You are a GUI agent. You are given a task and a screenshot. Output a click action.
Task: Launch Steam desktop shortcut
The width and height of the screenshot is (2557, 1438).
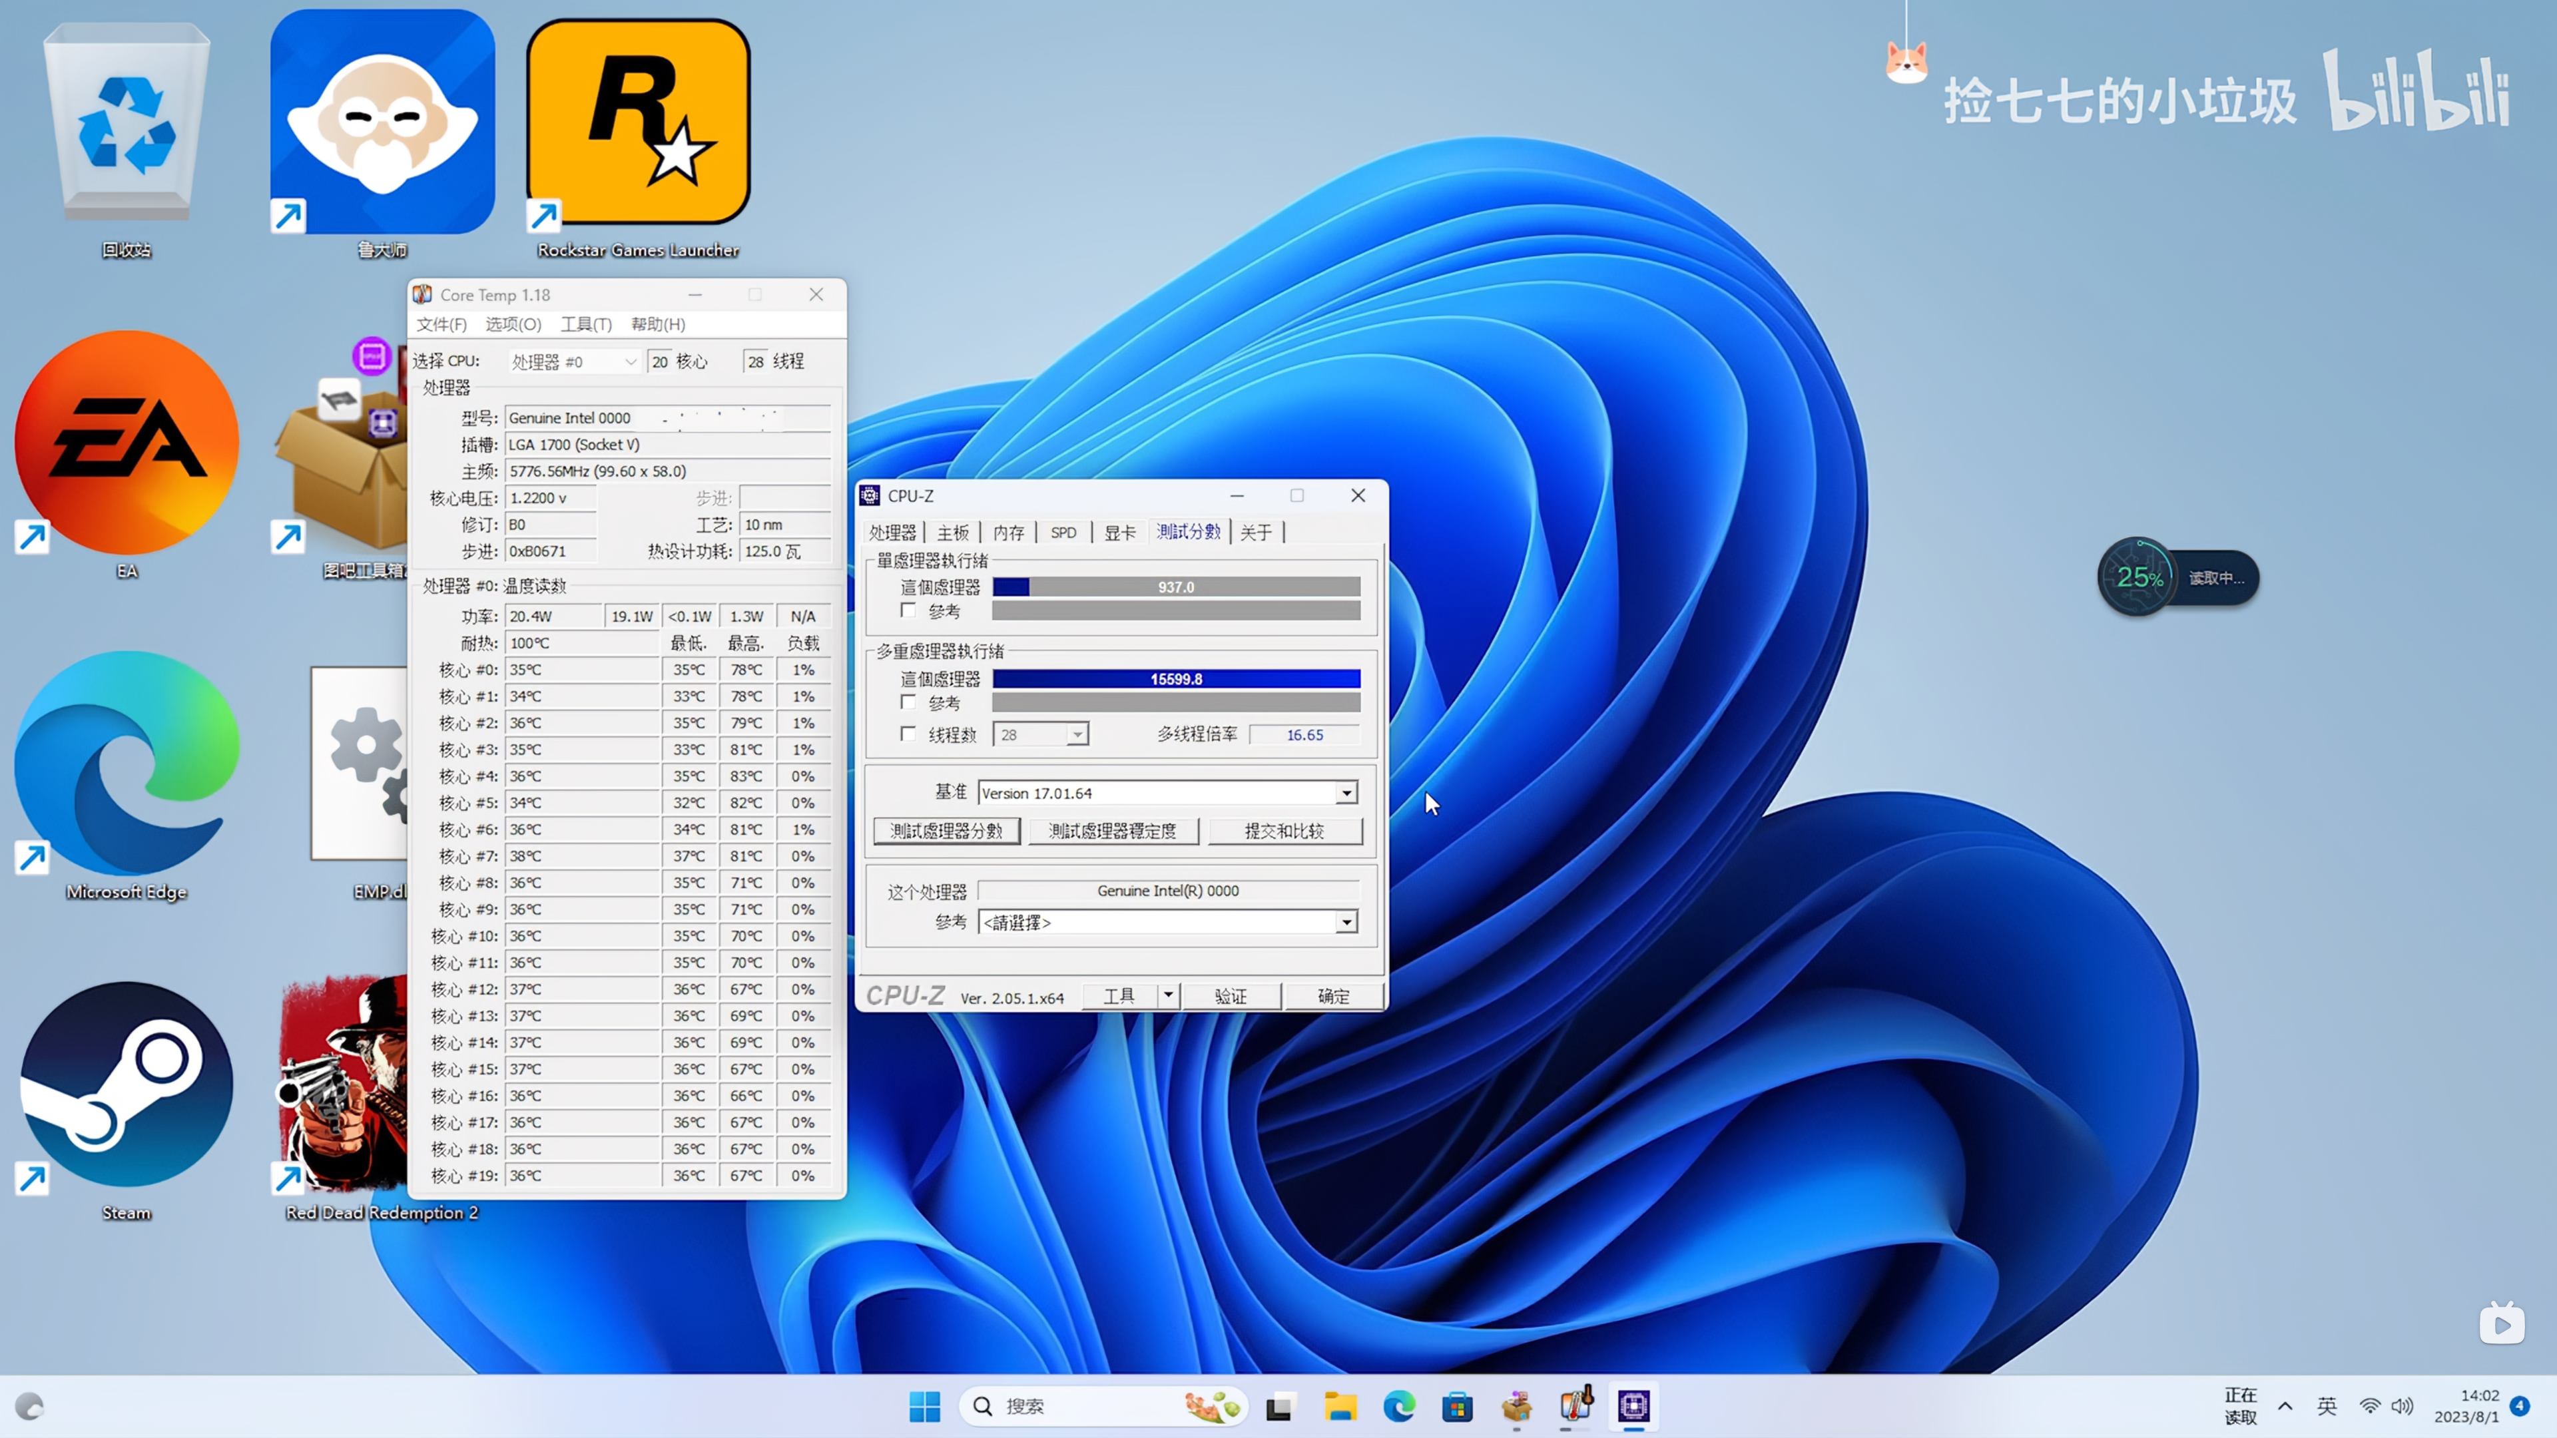[127, 1084]
